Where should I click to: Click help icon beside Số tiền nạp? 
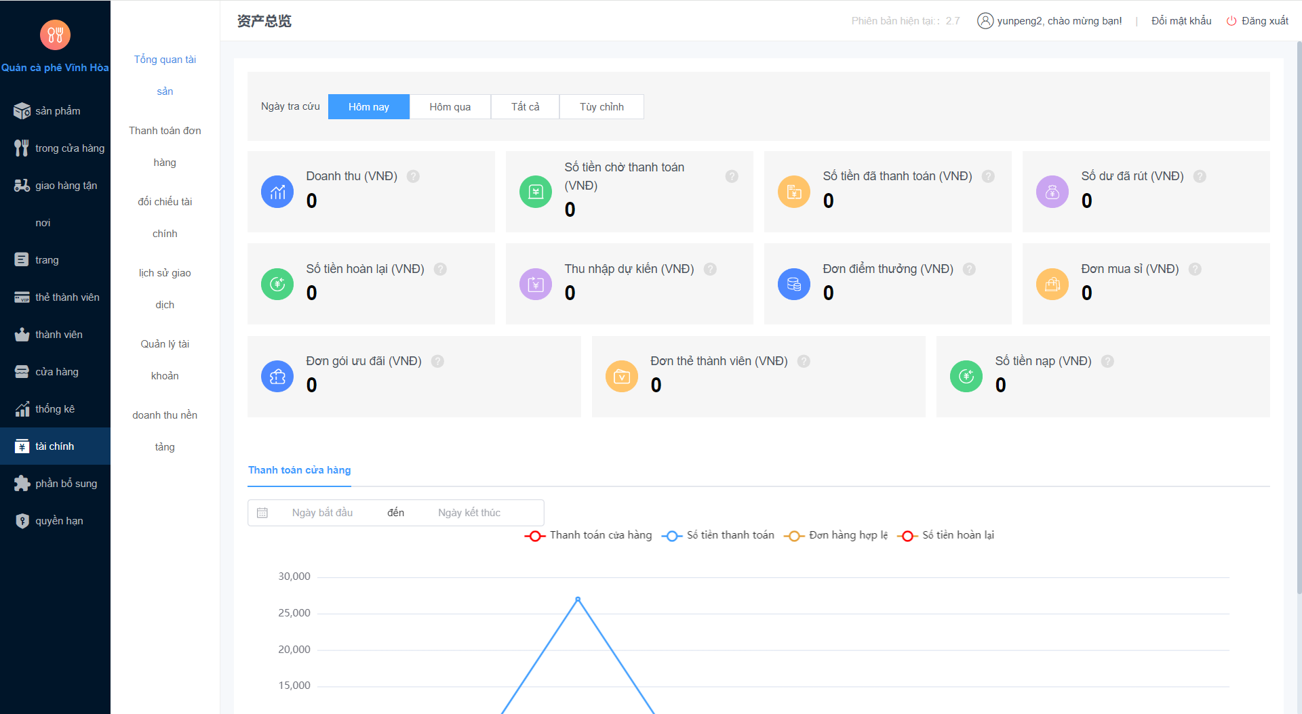point(1107,361)
